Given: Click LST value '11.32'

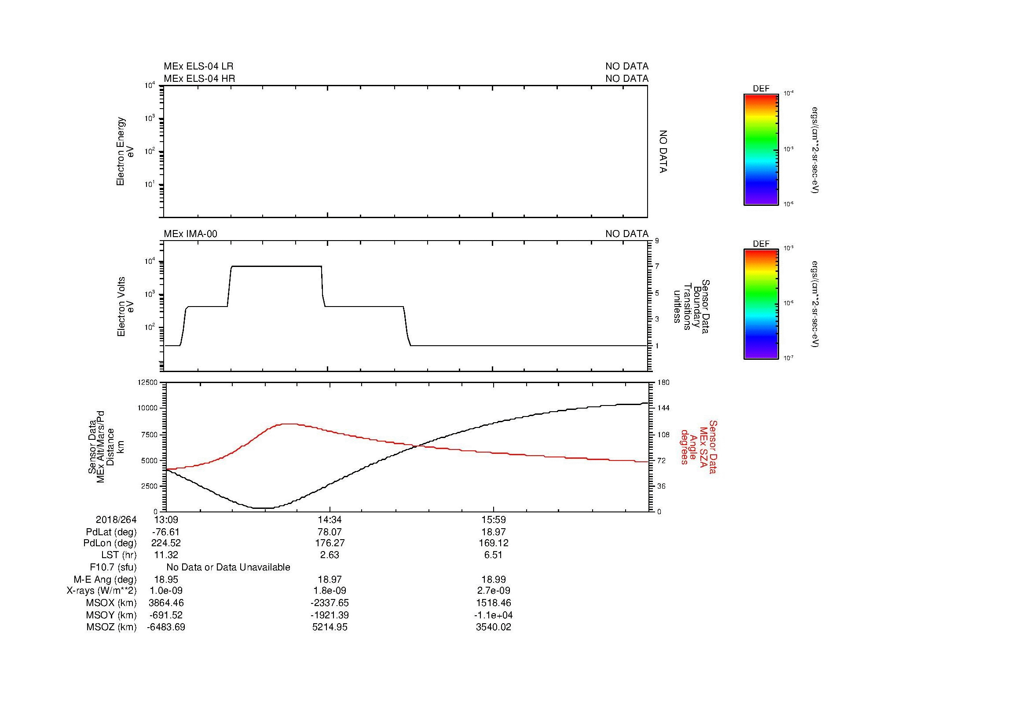Looking at the screenshot, I should coord(166,555).
